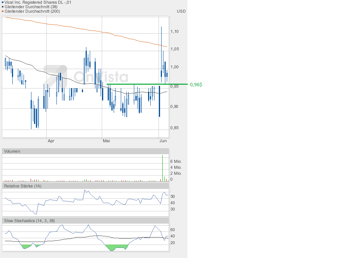The image size is (359, 258).
Task: Click the Volumen panel header
Action: pos(12,151)
